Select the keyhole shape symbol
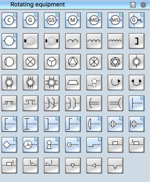Viewport: 150px width, 182px height. (52, 145)
